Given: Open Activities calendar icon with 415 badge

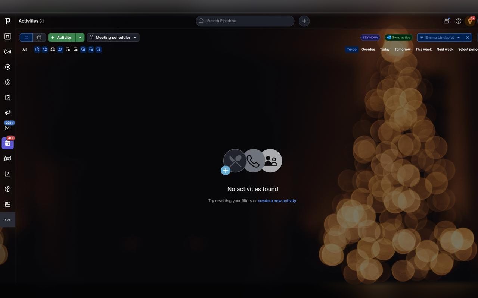Looking at the screenshot, I should (x=7, y=143).
